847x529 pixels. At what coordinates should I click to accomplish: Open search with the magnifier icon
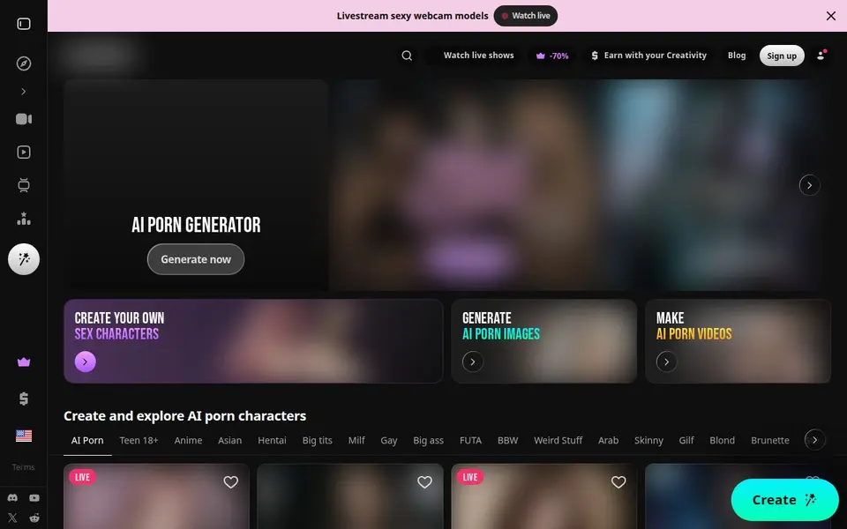pos(407,56)
